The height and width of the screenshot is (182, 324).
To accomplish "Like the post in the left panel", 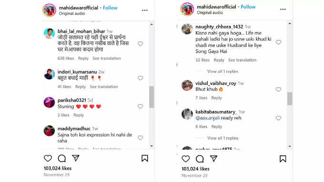I will tap(48, 158).
